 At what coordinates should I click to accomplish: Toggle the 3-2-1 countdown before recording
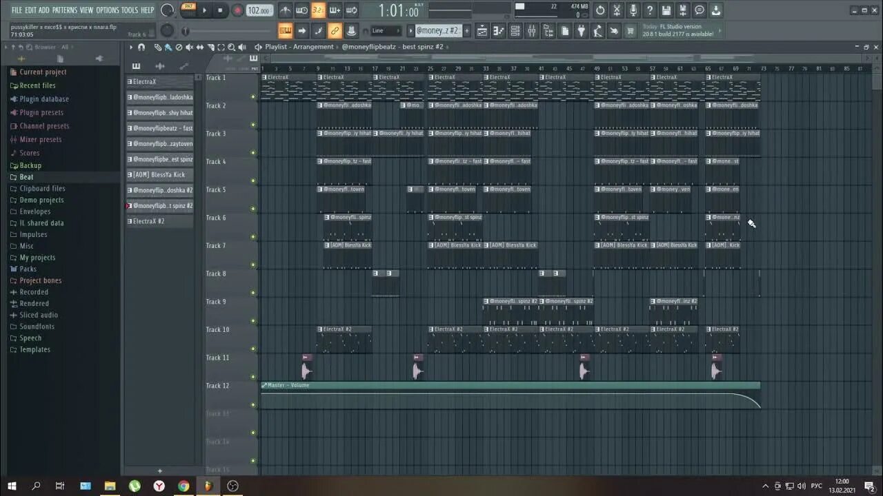click(318, 10)
